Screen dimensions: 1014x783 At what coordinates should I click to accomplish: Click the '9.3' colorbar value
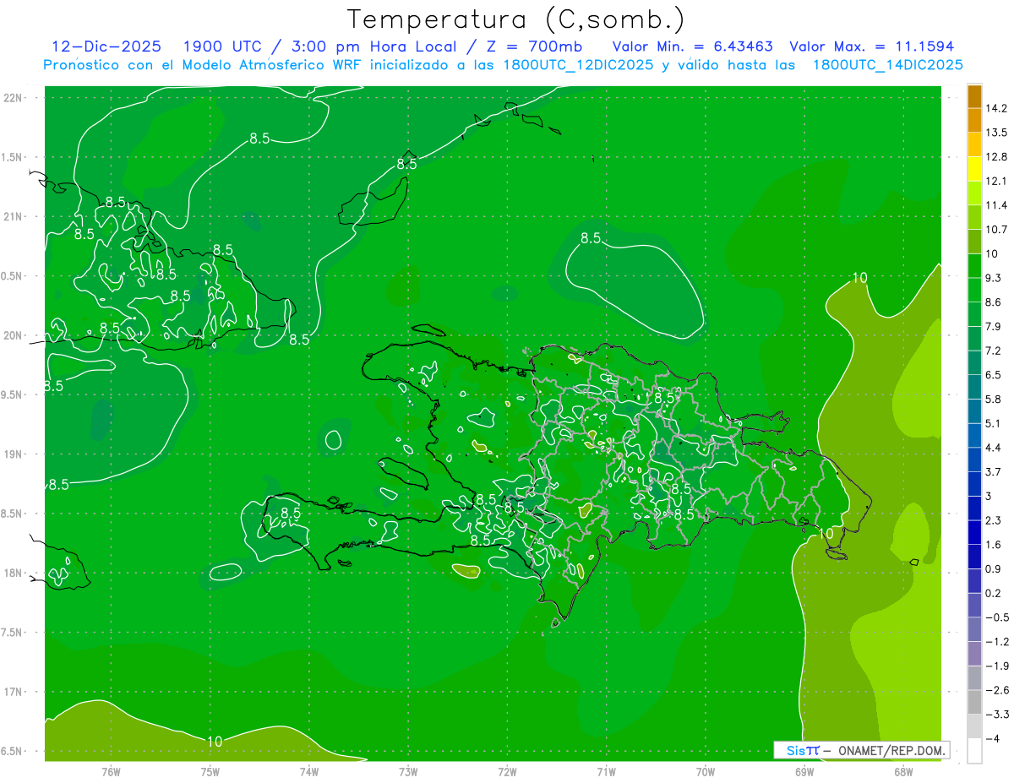point(994,278)
